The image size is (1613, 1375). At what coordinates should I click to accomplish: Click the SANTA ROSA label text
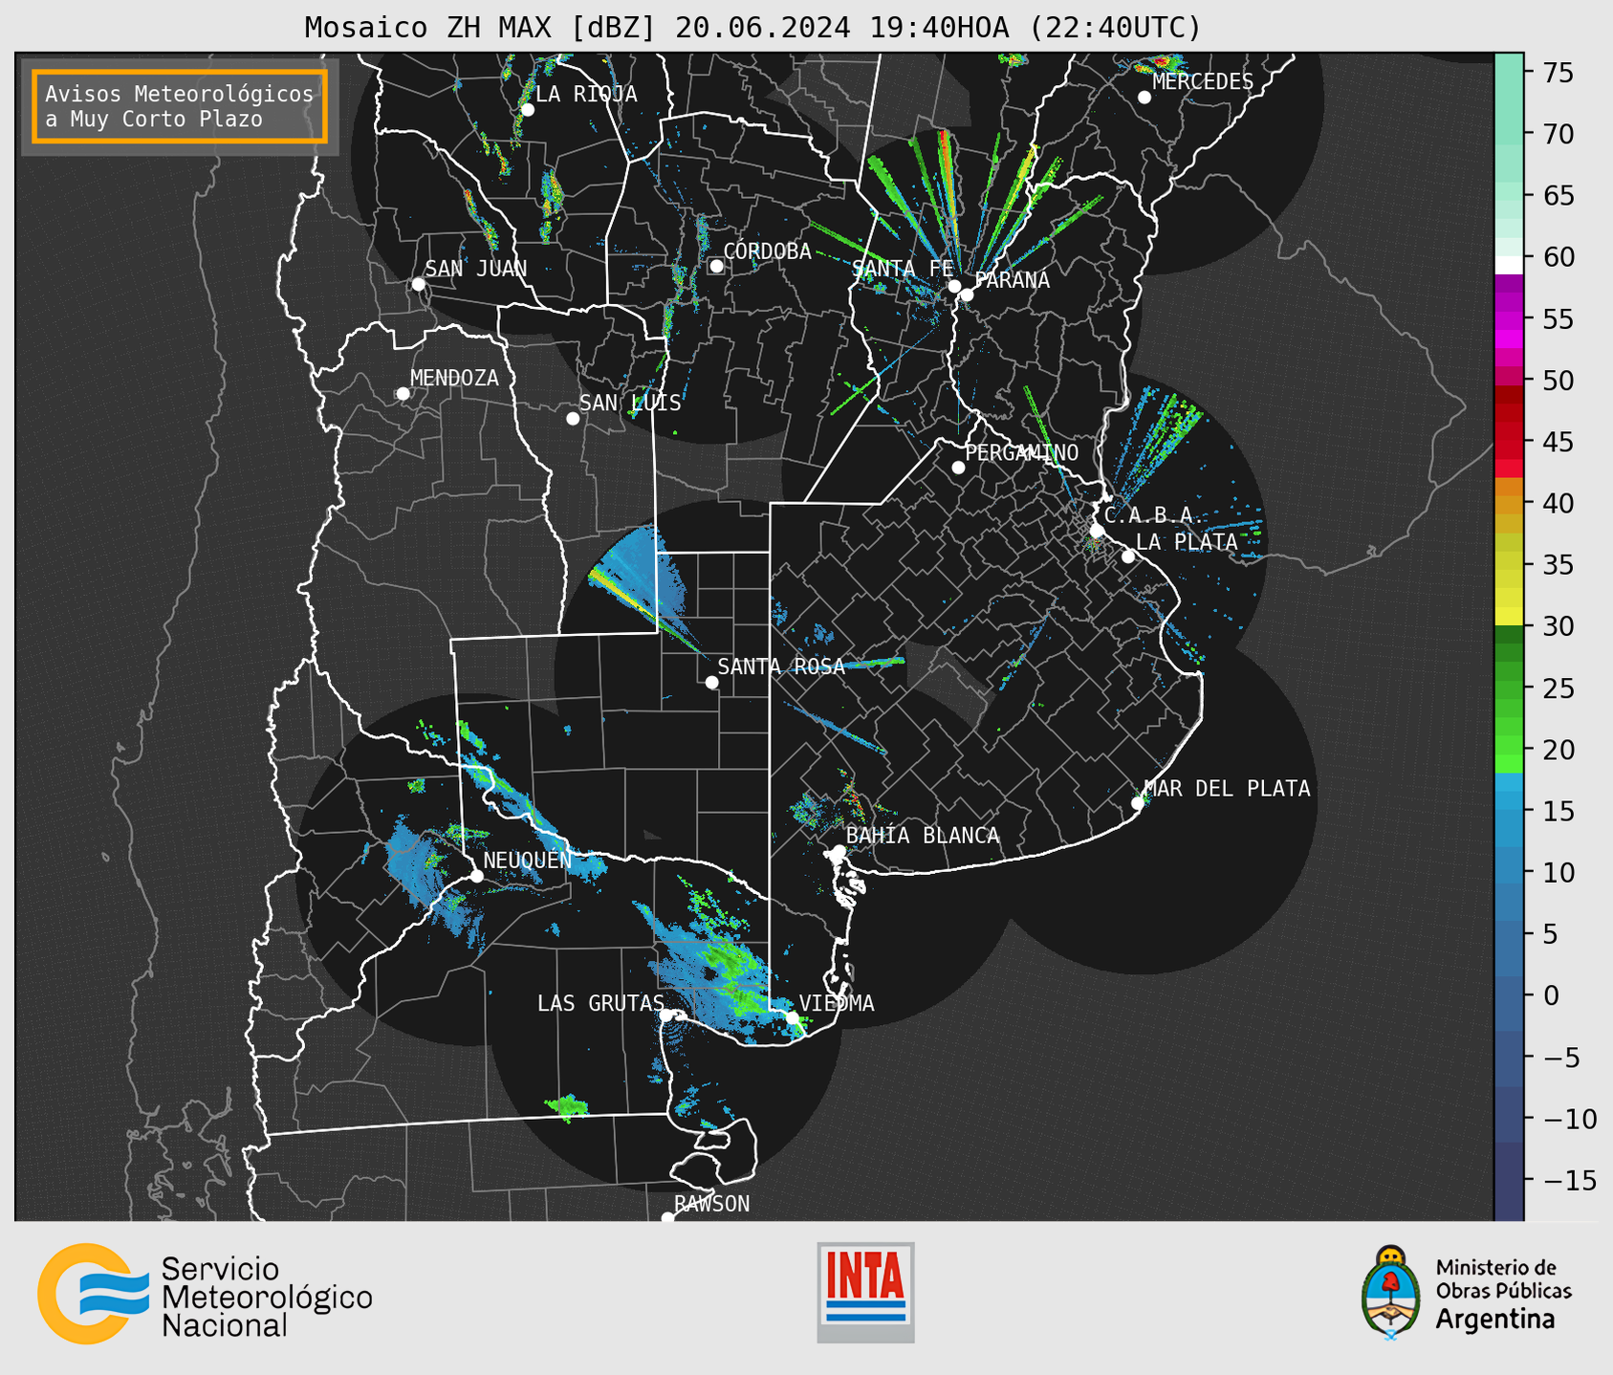pos(781,666)
